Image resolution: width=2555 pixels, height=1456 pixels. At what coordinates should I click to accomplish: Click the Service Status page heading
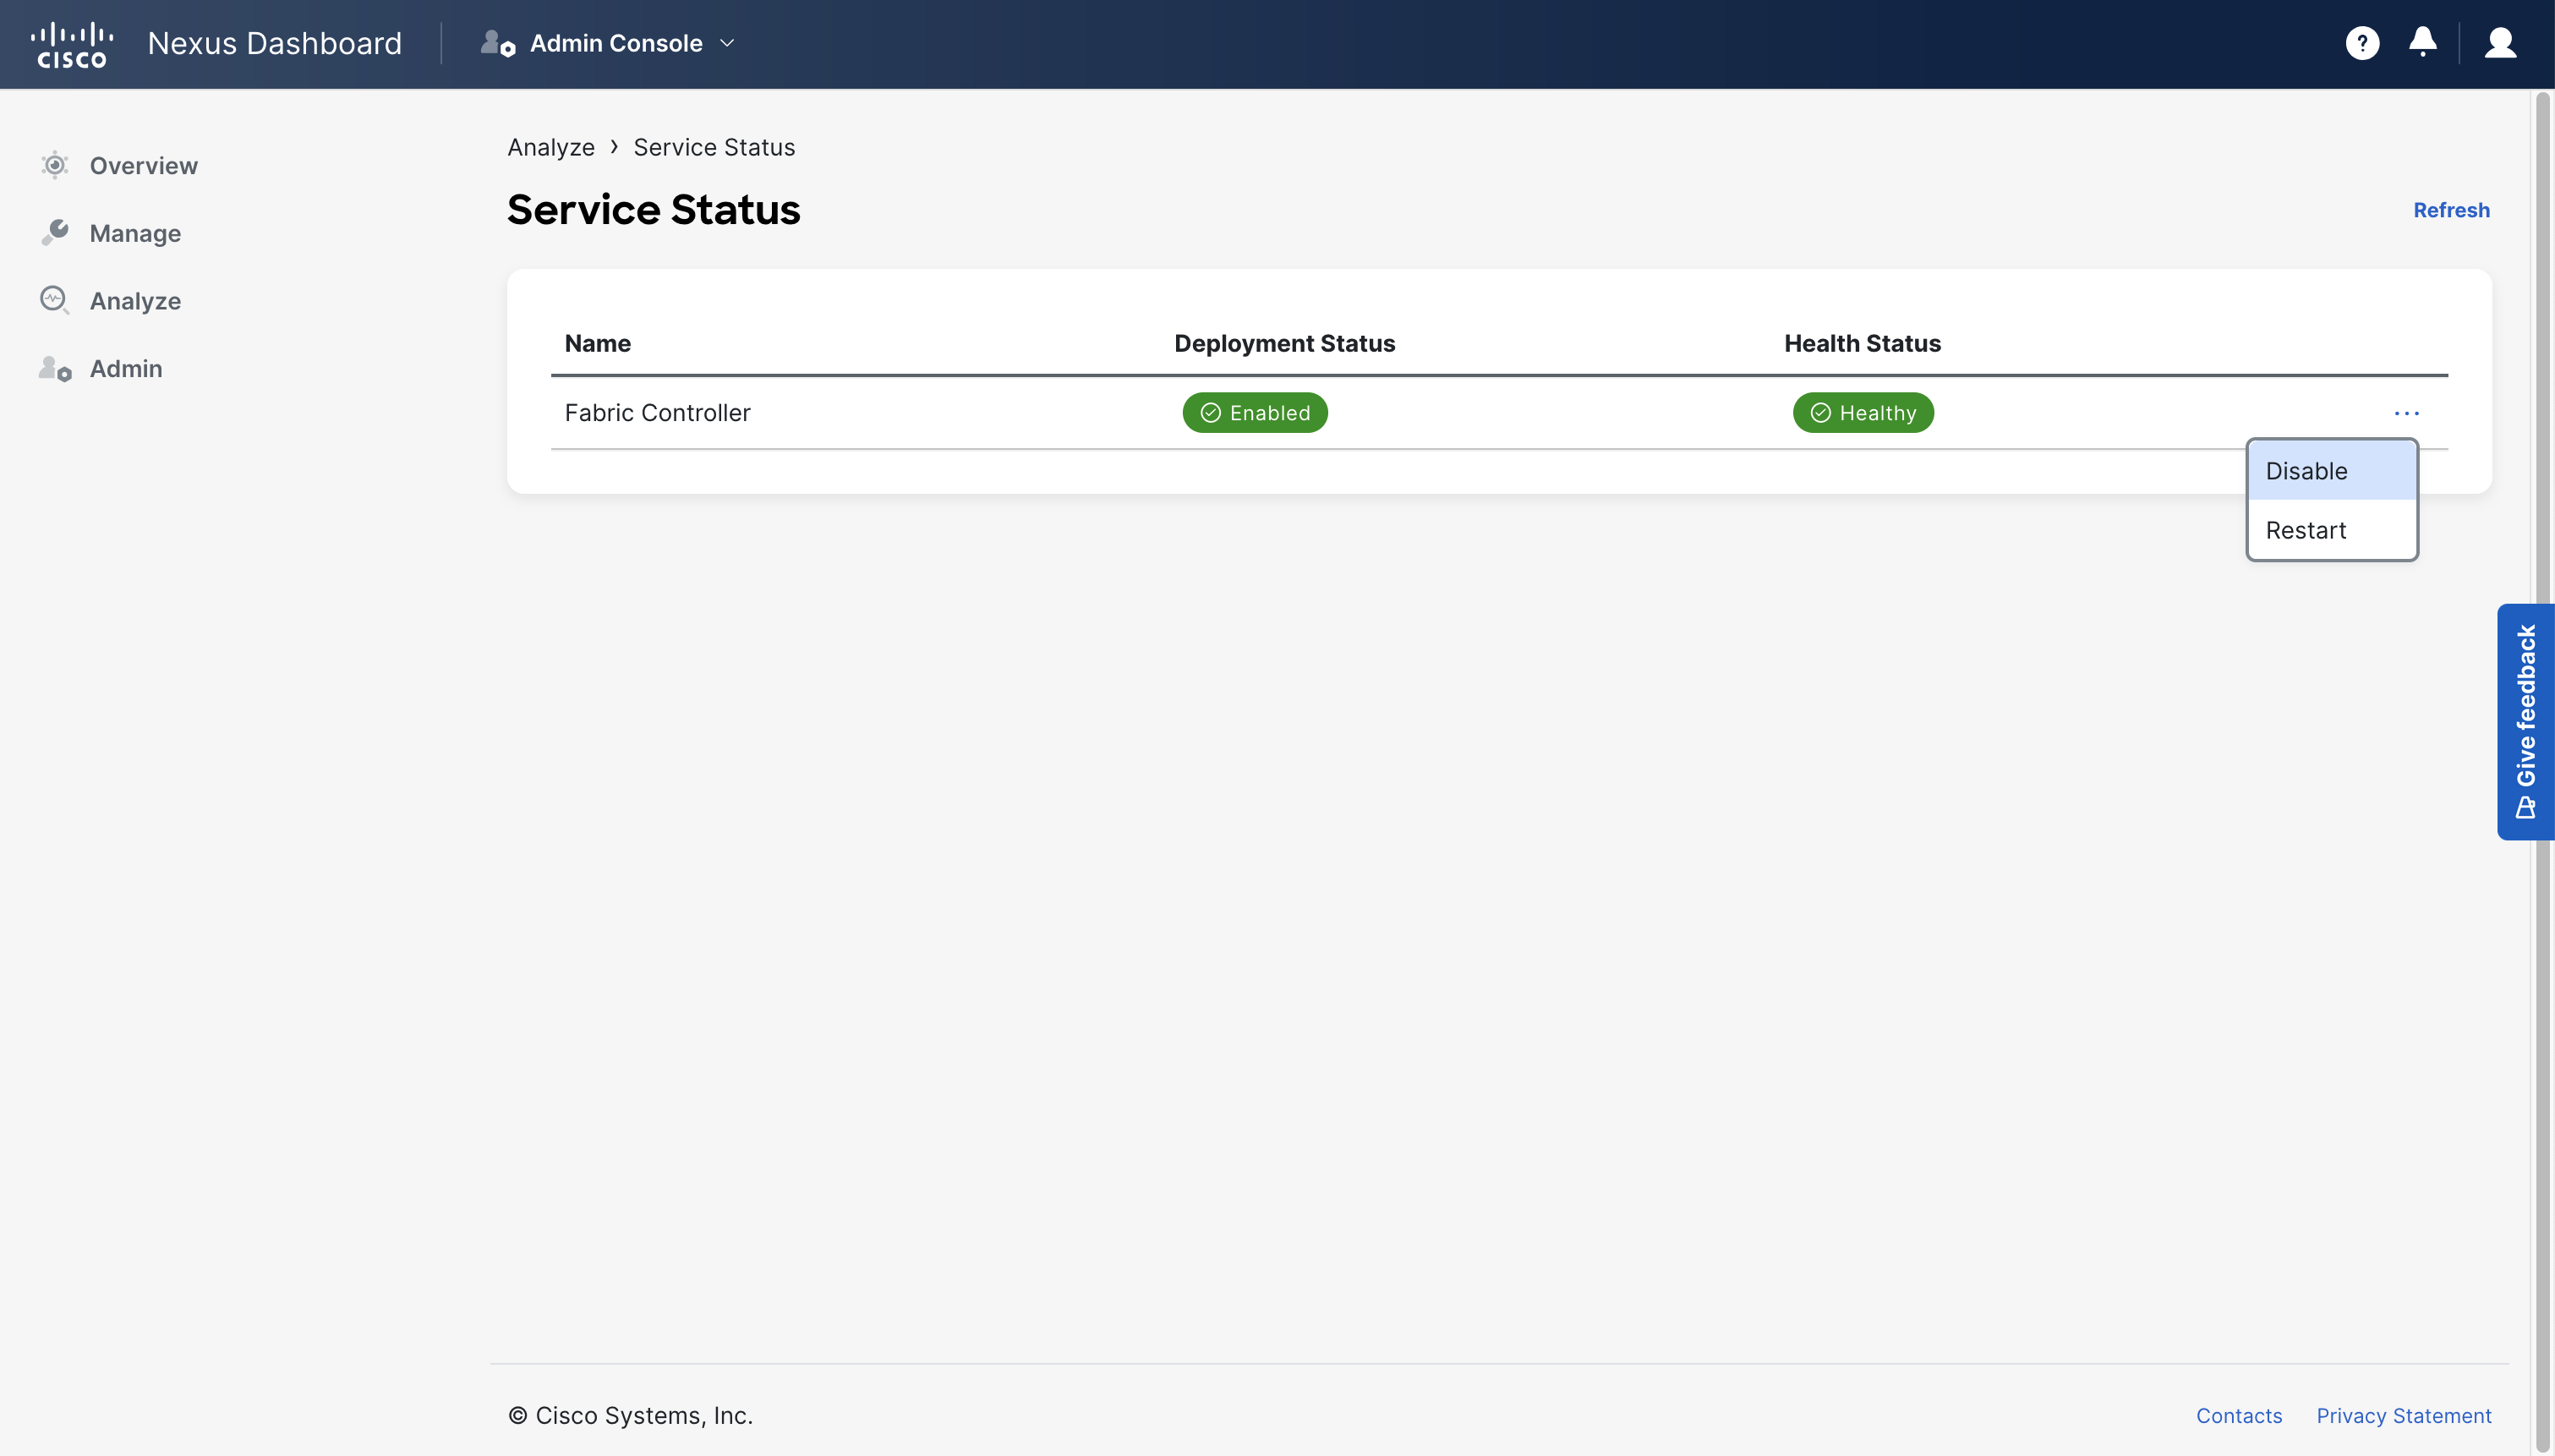tap(653, 210)
